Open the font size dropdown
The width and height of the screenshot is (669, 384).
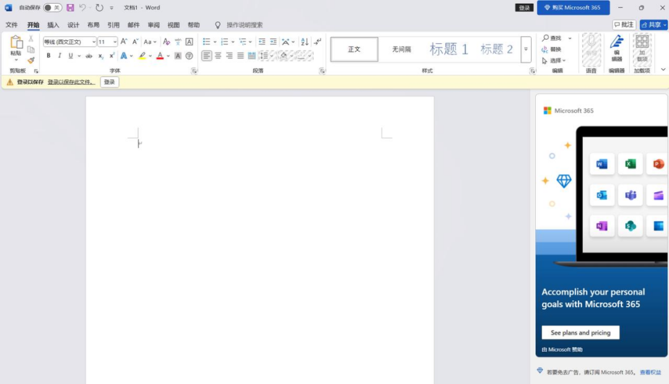(x=115, y=42)
